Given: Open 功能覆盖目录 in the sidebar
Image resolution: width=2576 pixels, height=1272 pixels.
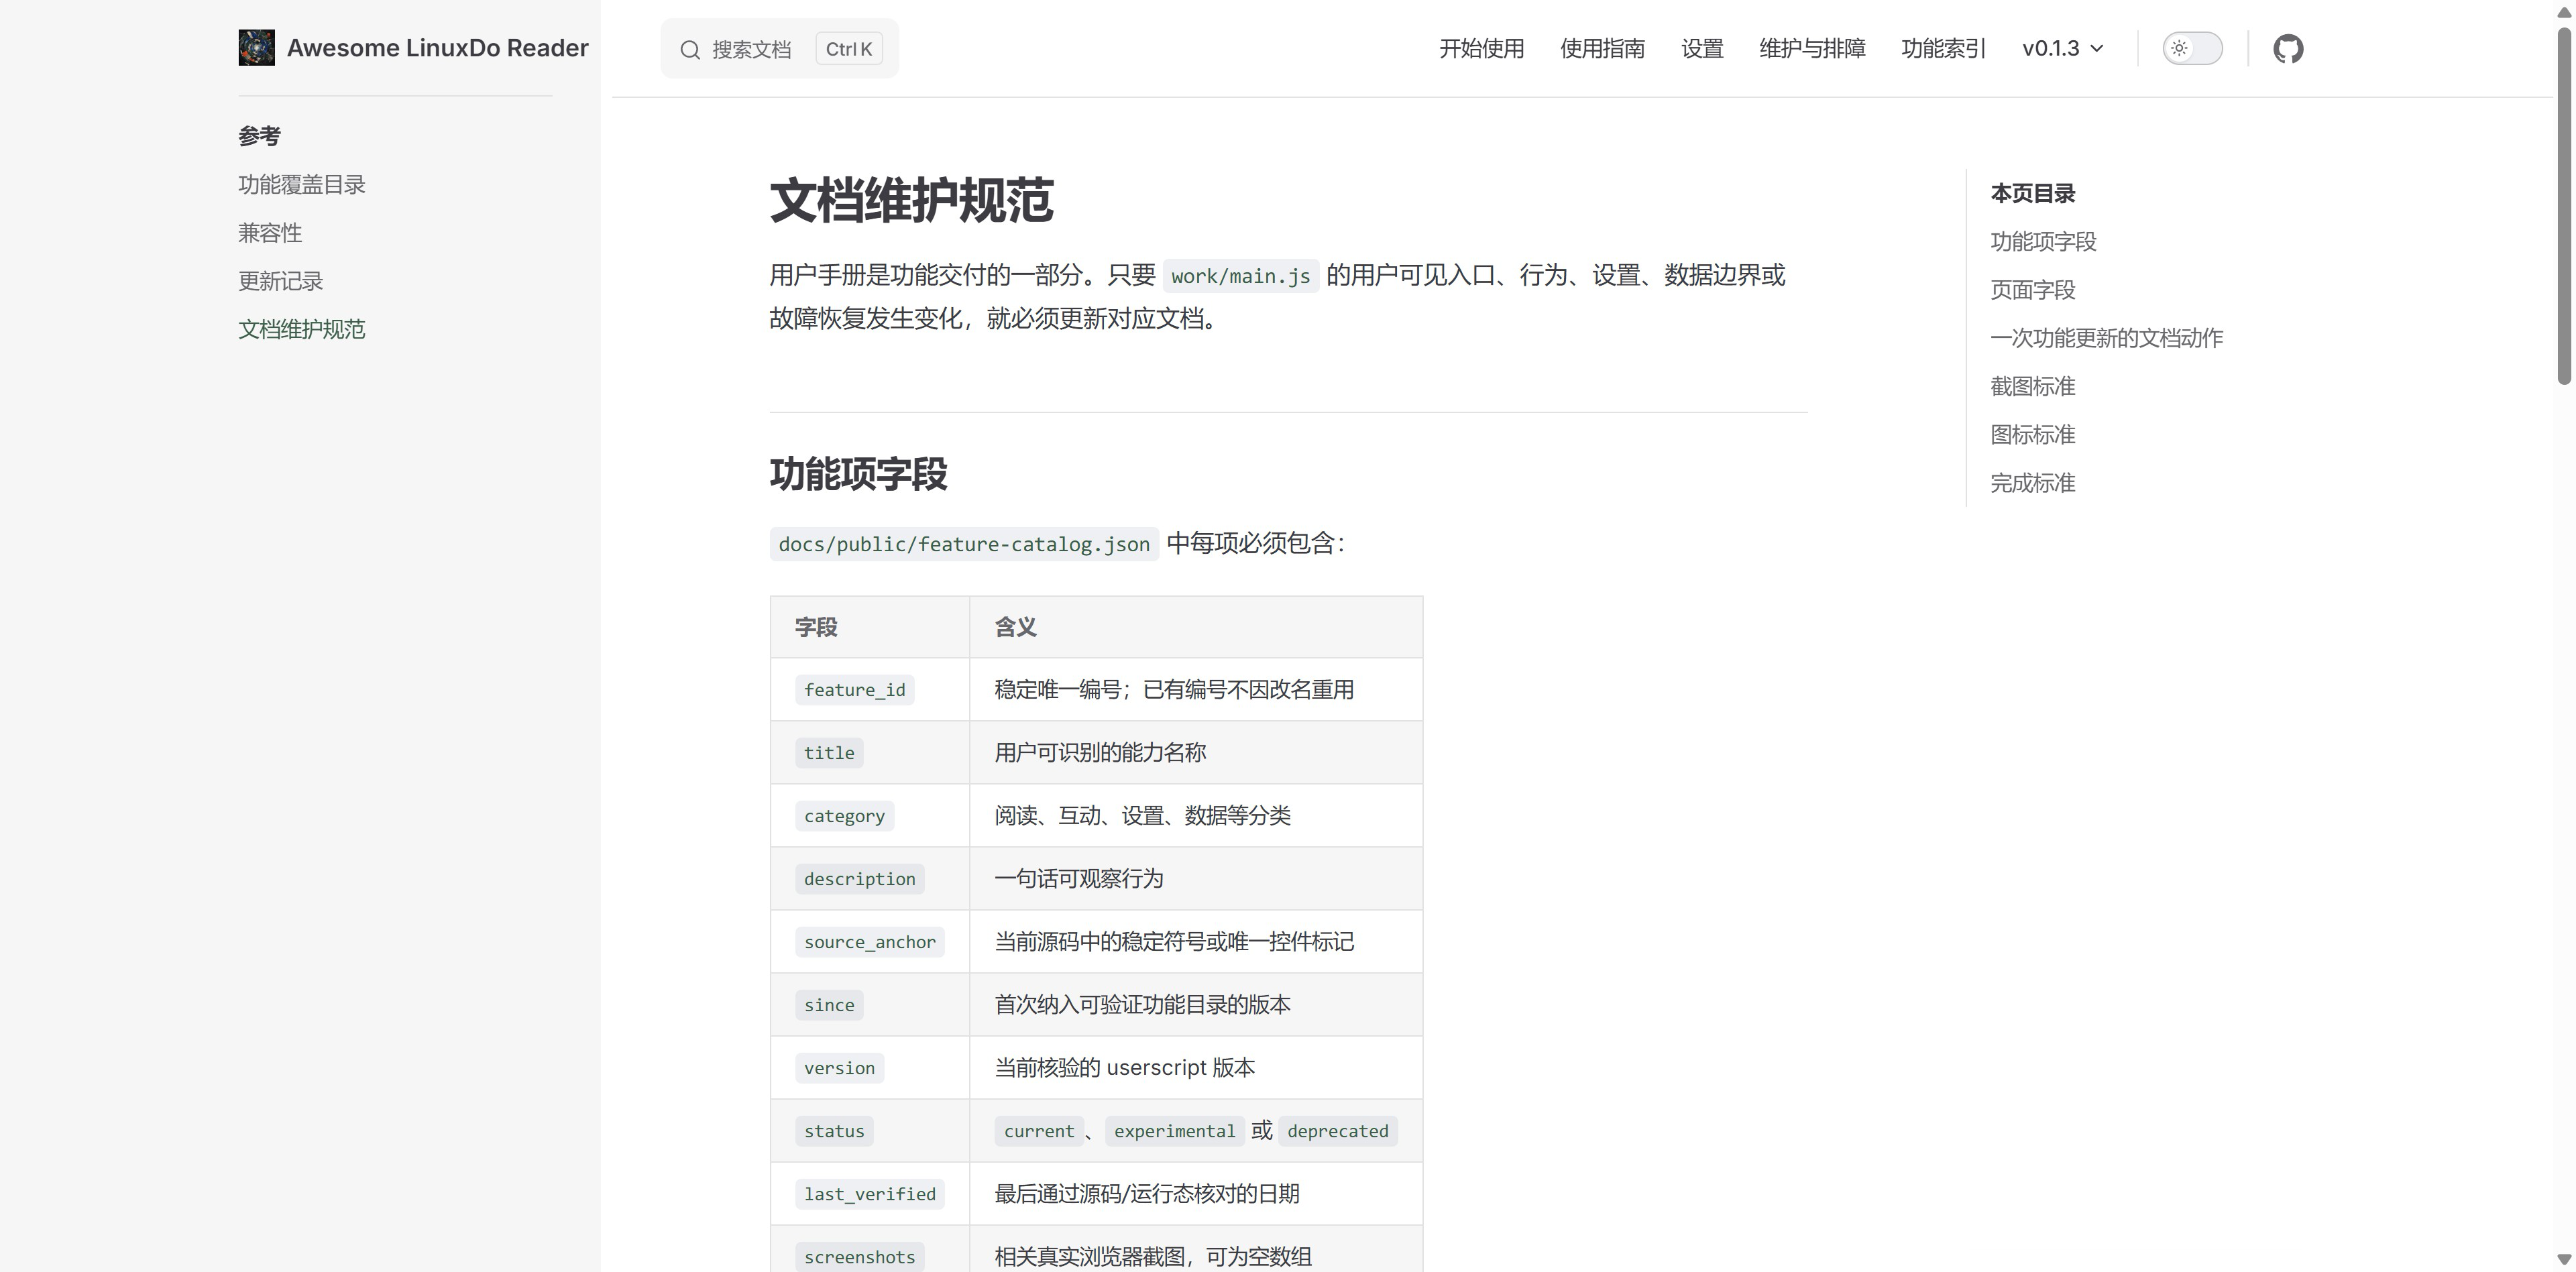Looking at the screenshot, I should pos(301,185).
